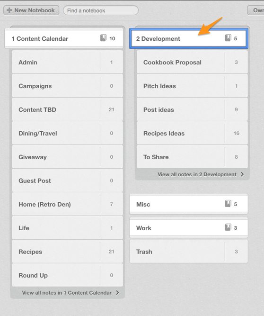Open the Content TBD notebook
Screen dimensions: 264x316
[67, 109]
